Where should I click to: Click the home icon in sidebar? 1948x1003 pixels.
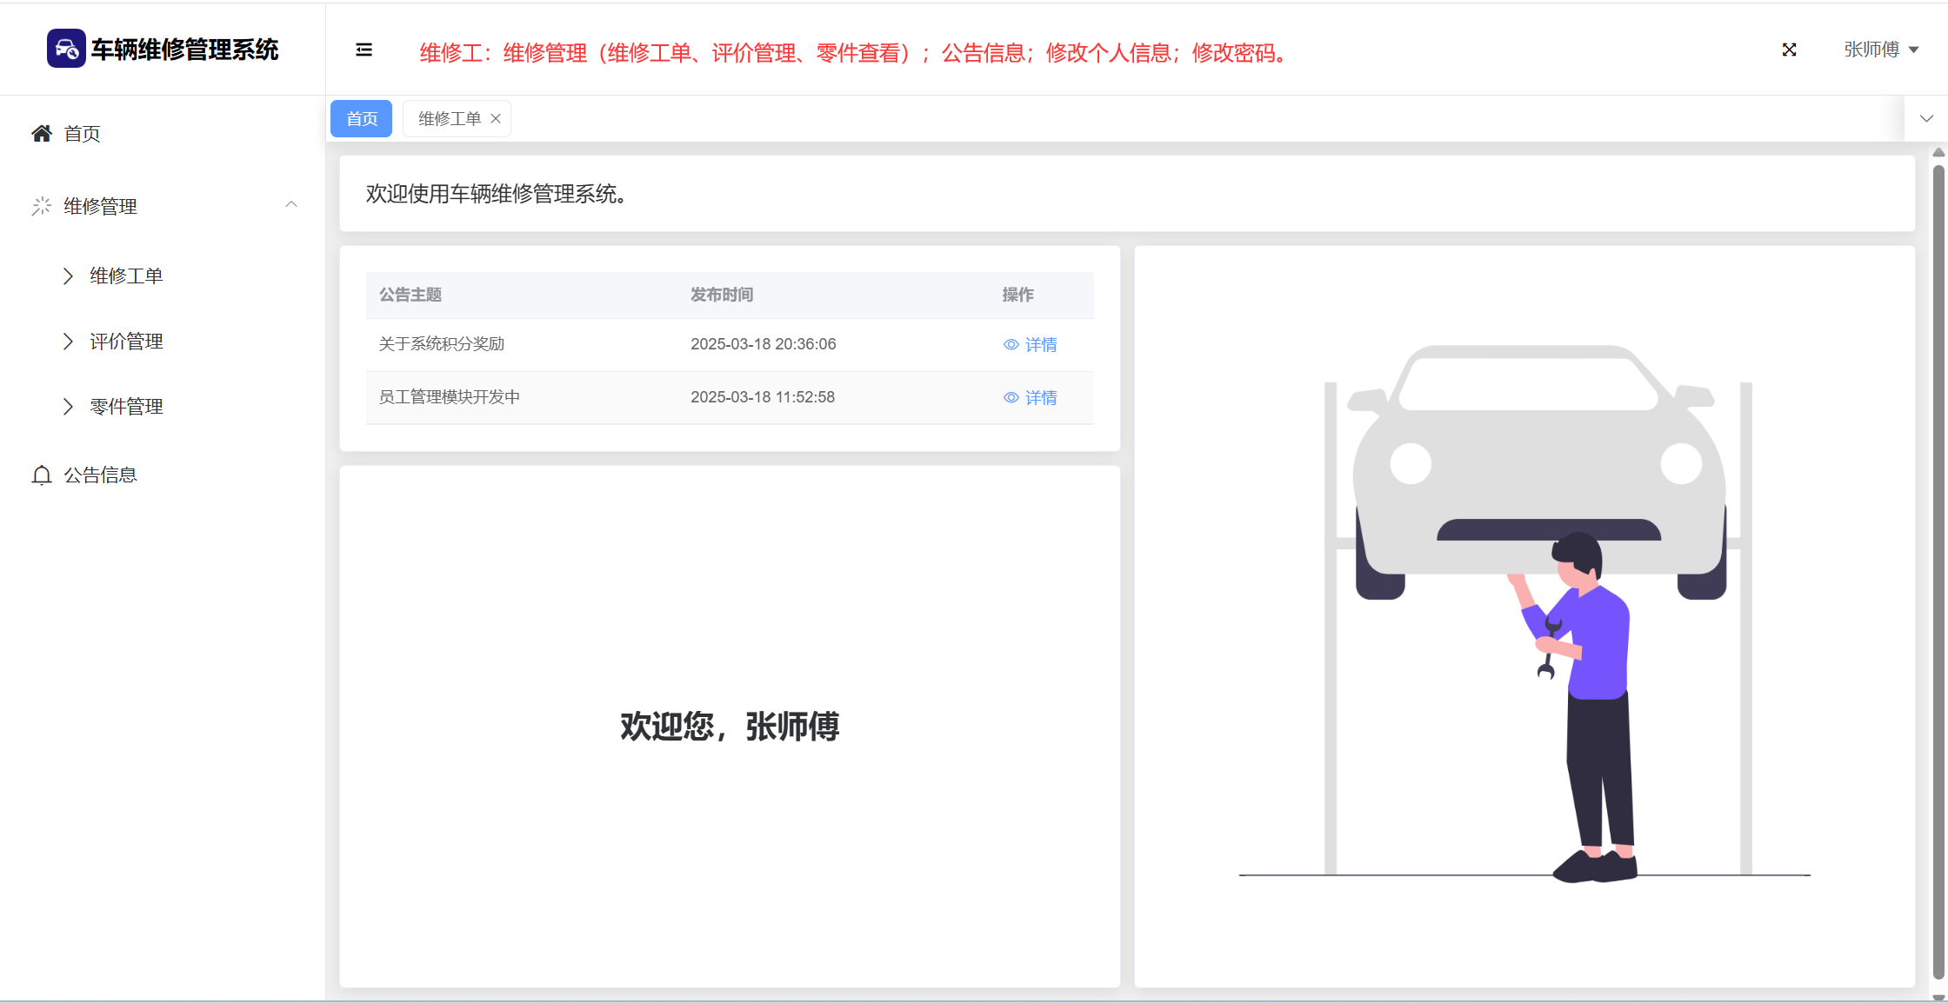(41, 133)
